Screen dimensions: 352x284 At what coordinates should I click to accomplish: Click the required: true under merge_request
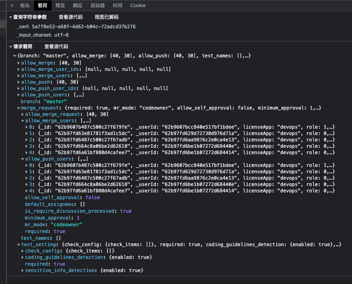[x=45, y=231]
